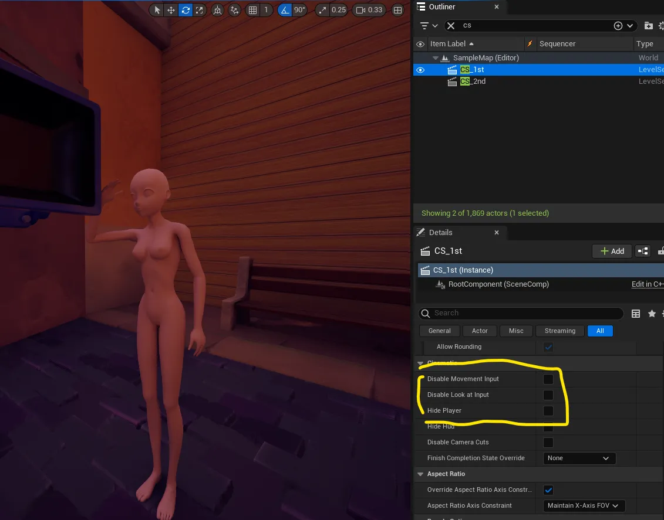The image size is (664, 520).
Task: Activate the Scale tool
Action: (x=200, y=10)
